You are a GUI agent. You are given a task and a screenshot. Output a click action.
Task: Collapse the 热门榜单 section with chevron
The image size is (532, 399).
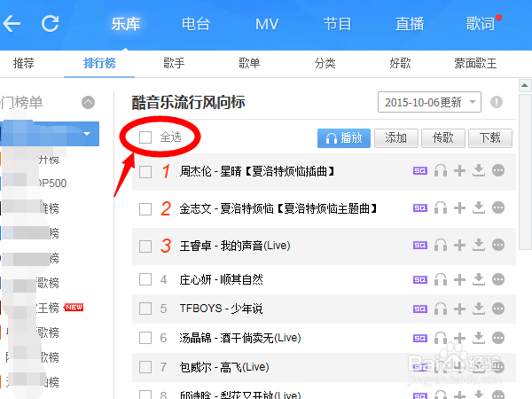(88, 102)
